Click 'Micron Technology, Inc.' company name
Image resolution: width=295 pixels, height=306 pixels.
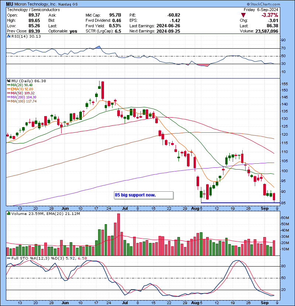click(x=35, y=4)
